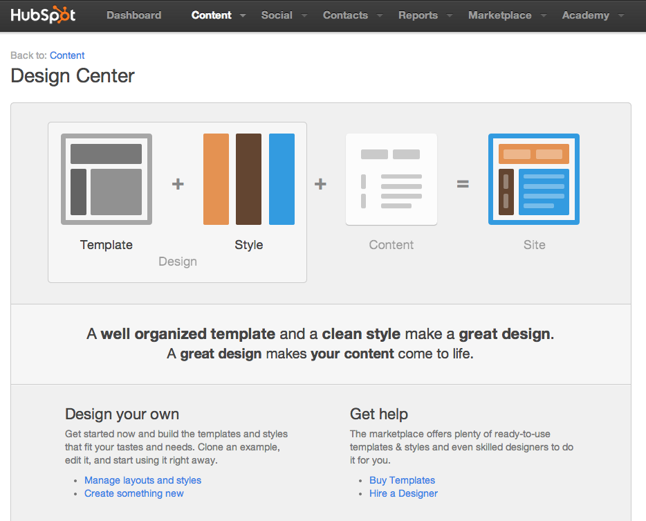
Task: Expand the Academy dropdown arrow
Action: tap(620, 16)
